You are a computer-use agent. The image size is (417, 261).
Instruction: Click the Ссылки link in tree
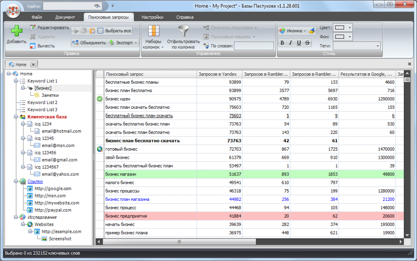35,181
